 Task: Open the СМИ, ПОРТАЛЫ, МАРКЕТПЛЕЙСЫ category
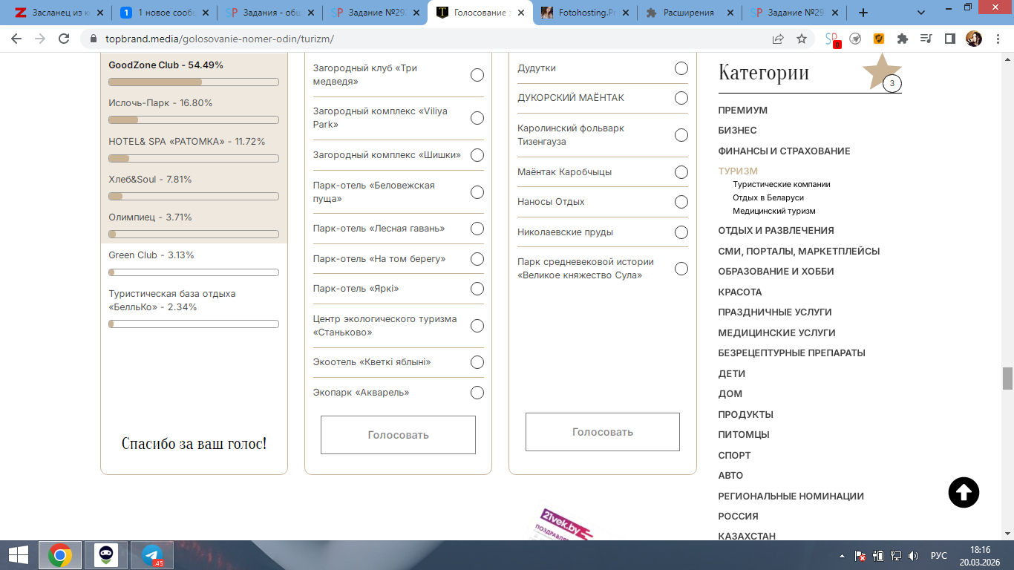coord(799,252)
